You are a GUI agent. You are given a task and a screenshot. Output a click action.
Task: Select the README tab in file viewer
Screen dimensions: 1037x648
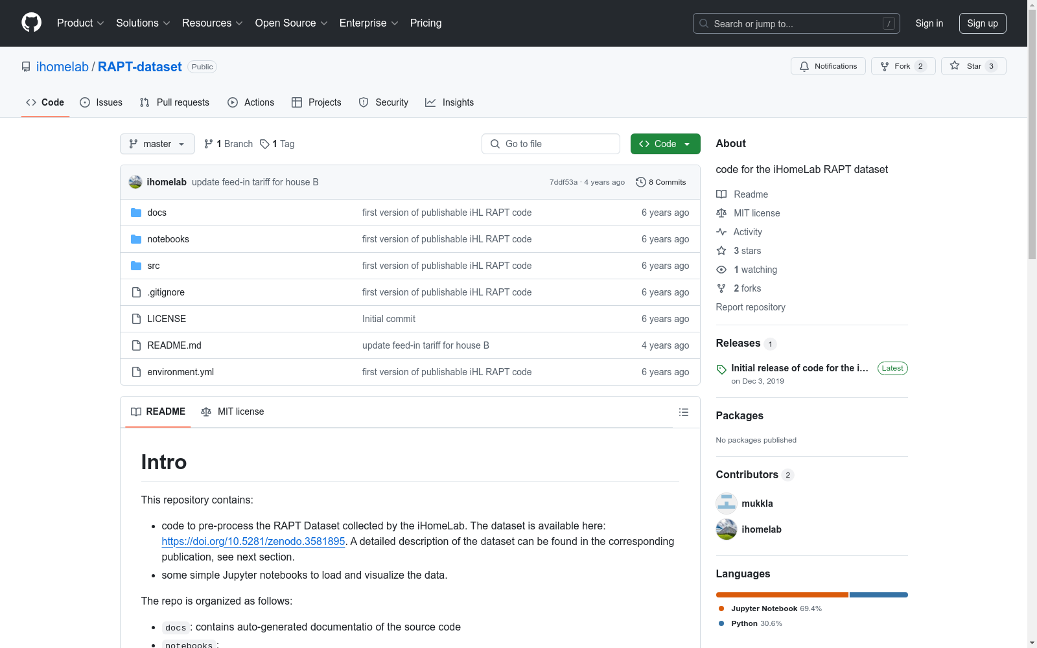click(x=158, y=412)
